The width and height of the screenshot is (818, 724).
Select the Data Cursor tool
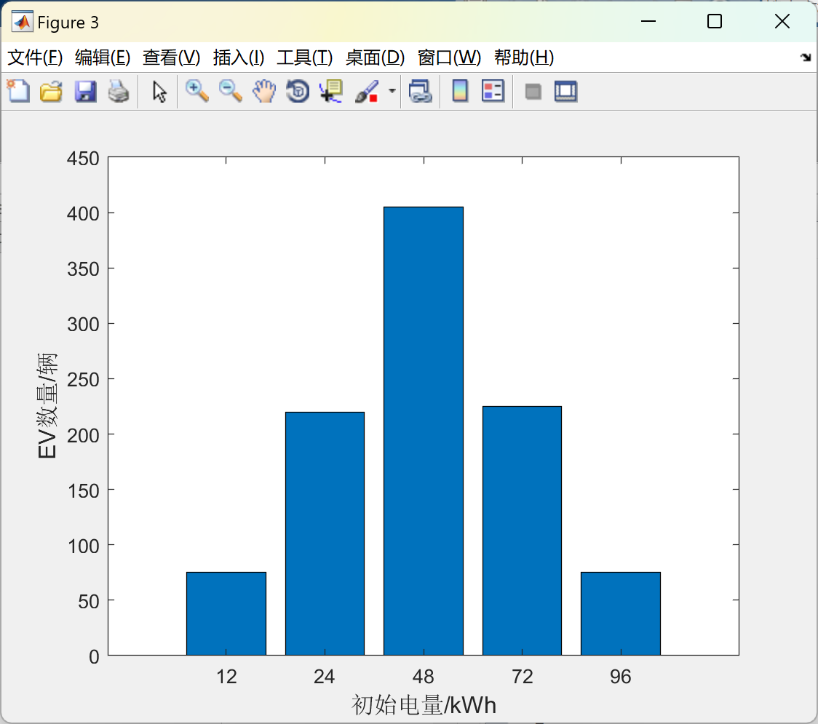pos(330,91)
